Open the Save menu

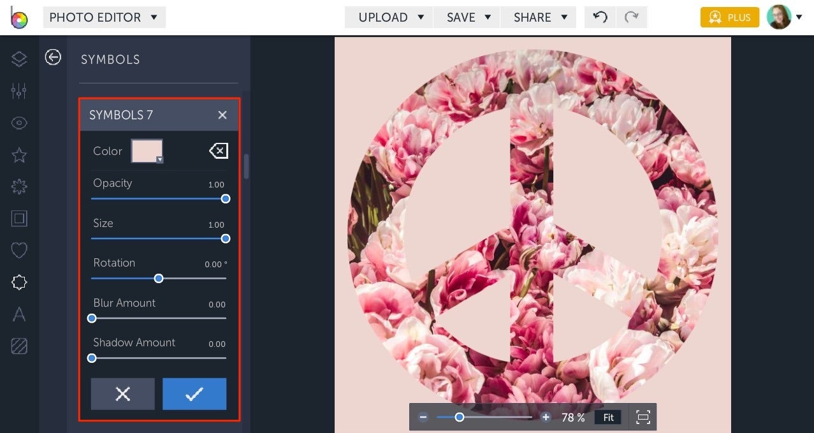point(467,17)
